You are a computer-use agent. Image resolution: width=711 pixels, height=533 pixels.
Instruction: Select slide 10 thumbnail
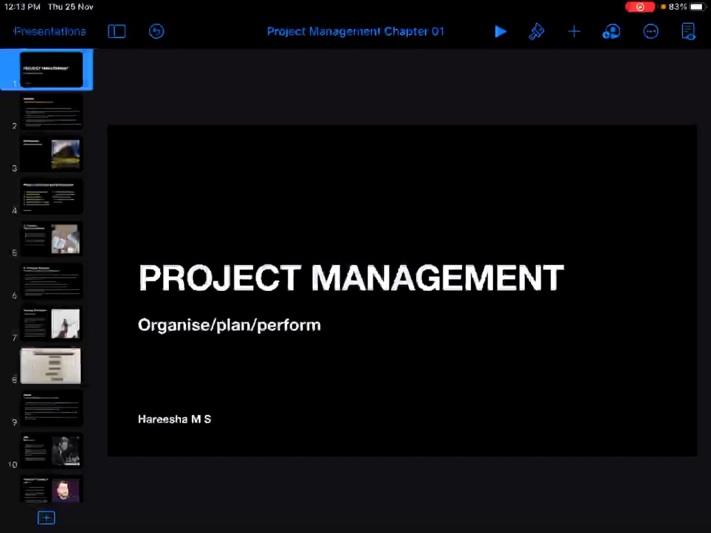[52, 450]
